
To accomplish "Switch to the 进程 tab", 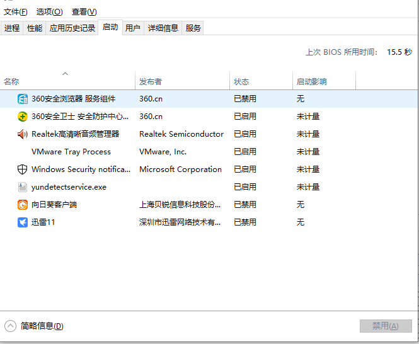I will pyautogui.click(x=12, y=28).
